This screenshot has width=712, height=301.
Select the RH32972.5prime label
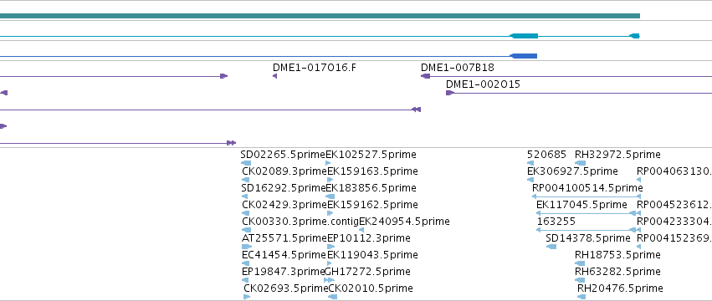(x=617, y=155)
